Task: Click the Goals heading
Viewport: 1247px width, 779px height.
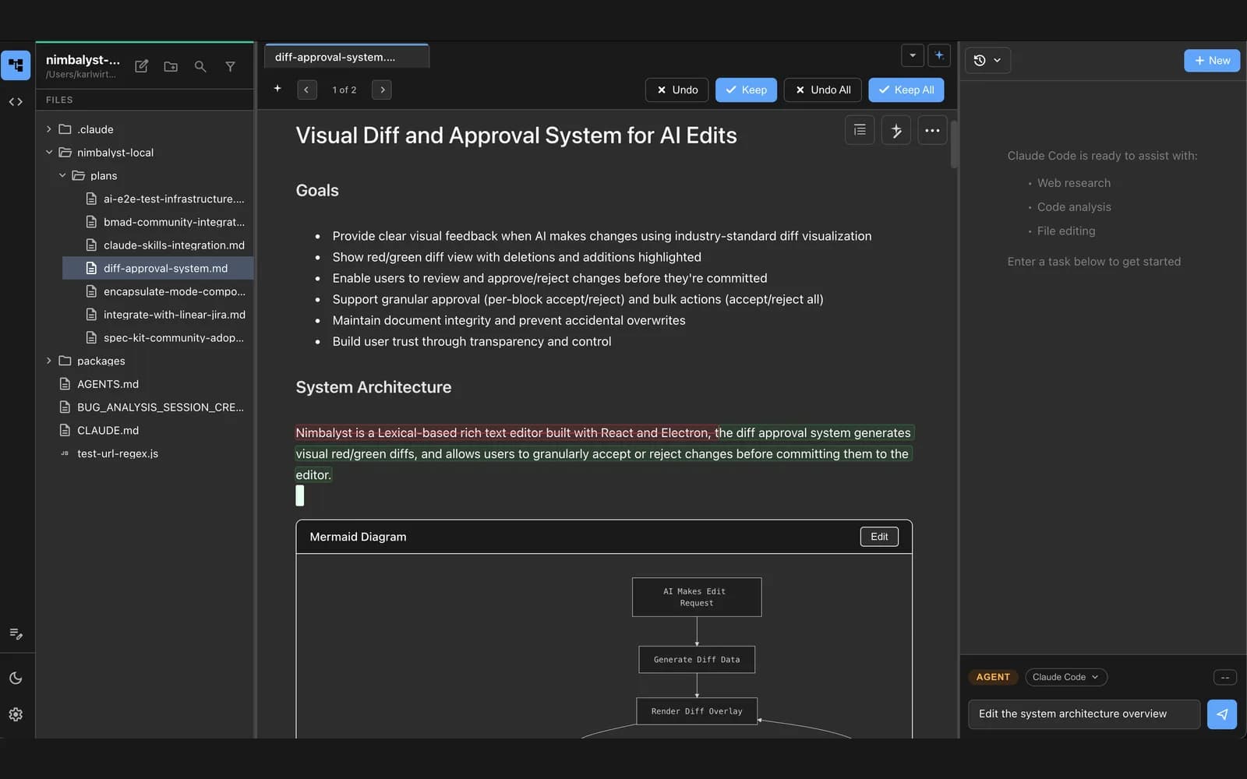Action: (x=317, y=191)
